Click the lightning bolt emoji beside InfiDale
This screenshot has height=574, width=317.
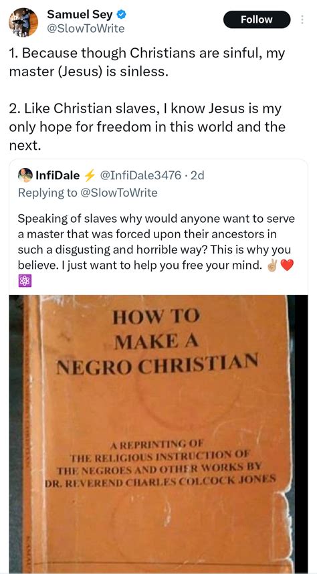[90, 176]
